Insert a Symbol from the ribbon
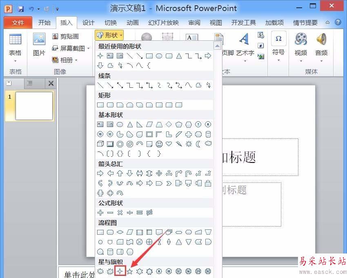Screen dimensions: 347x278 point(278,47)
